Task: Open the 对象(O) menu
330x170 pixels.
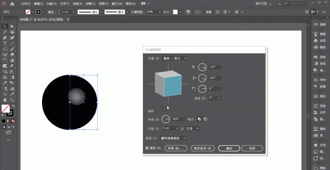Action: point(52,4)
